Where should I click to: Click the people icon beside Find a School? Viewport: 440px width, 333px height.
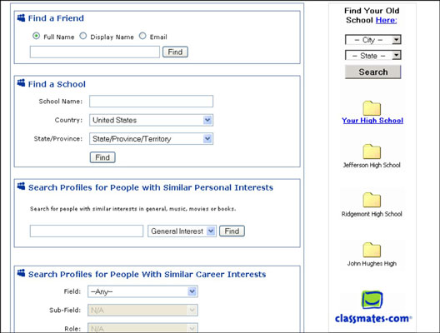[x=21, y=83]
